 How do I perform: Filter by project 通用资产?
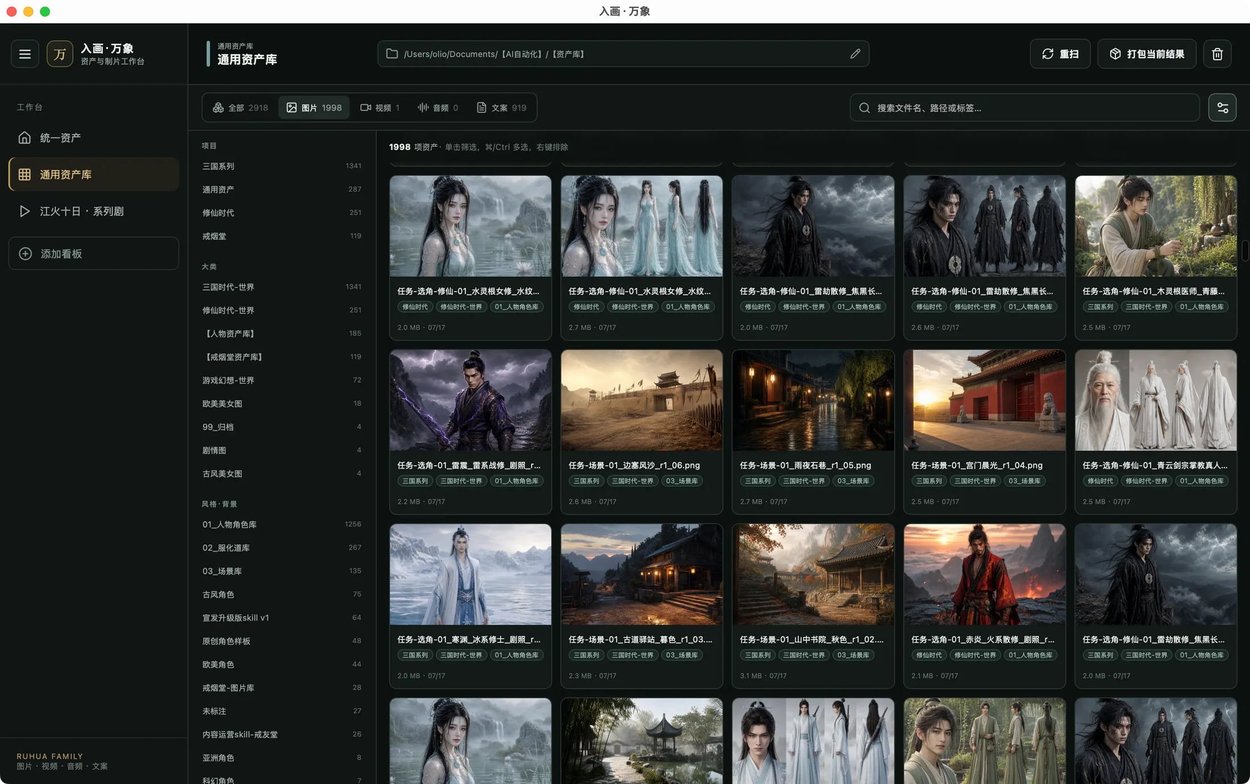[x=282, y=189]
